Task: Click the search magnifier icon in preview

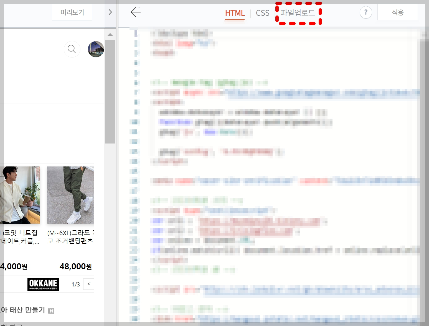Action: pyautogui.click(x=72, y=49)
